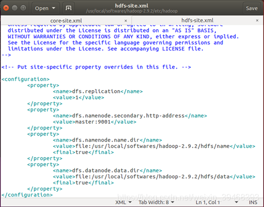The image size is (264, 207).
Task: Switch to the core-site.xml tab
Action: tap(66, 20)
